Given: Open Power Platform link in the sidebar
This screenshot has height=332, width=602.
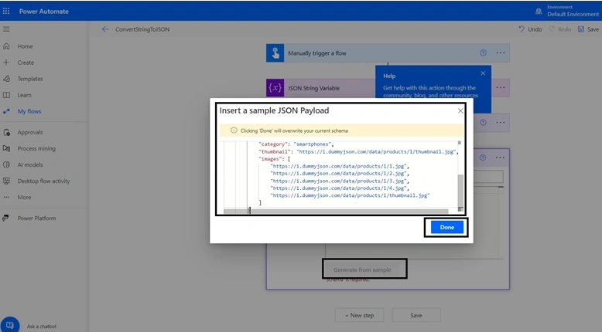Looking at the screenshot, I should coord(36,219).
